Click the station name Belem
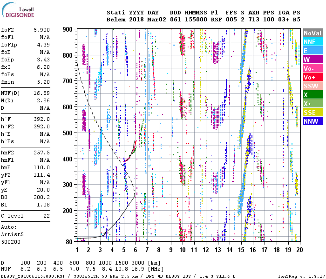The image size is (326, 279). [116, 20]
